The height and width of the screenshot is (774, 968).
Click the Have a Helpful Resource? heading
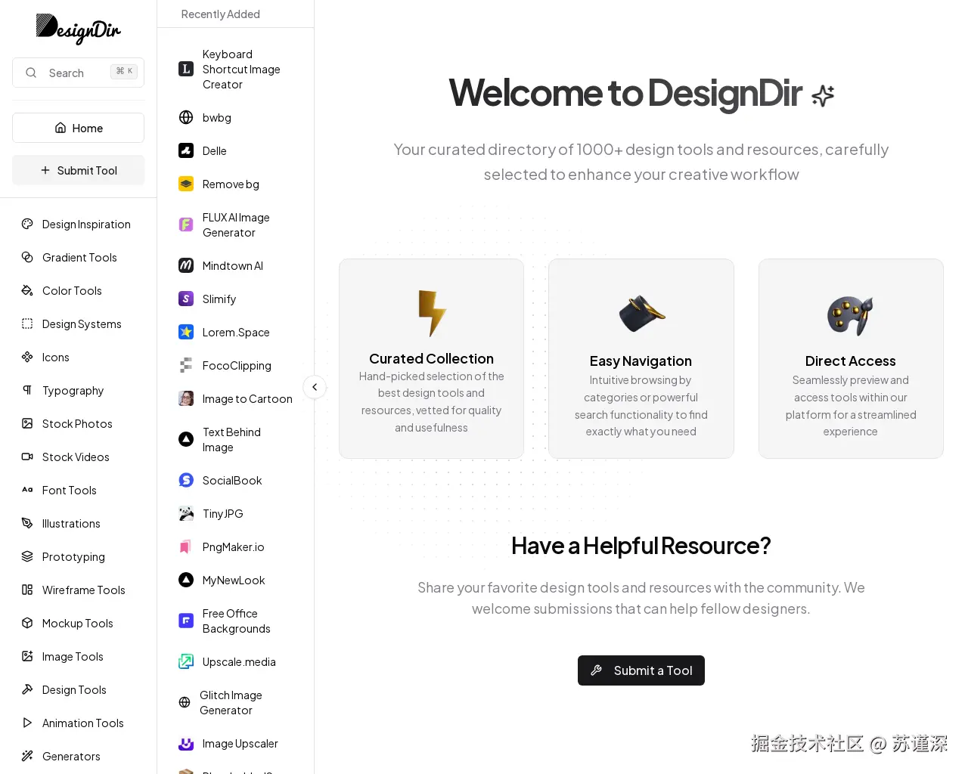[x=641, y=545]
